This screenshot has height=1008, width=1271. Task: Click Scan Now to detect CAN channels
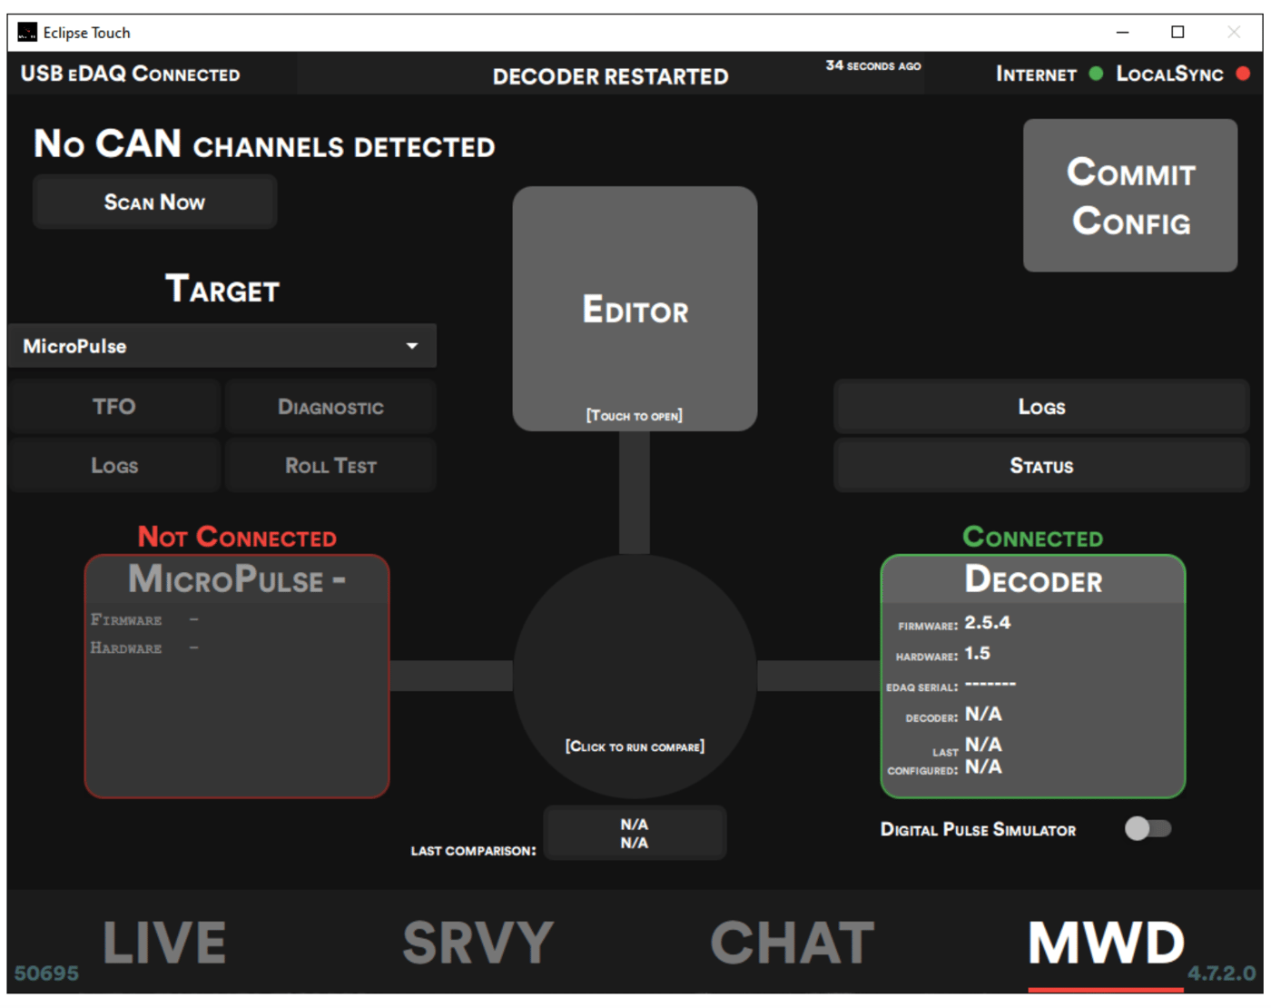pyautogui.click(x=154, y=202)
